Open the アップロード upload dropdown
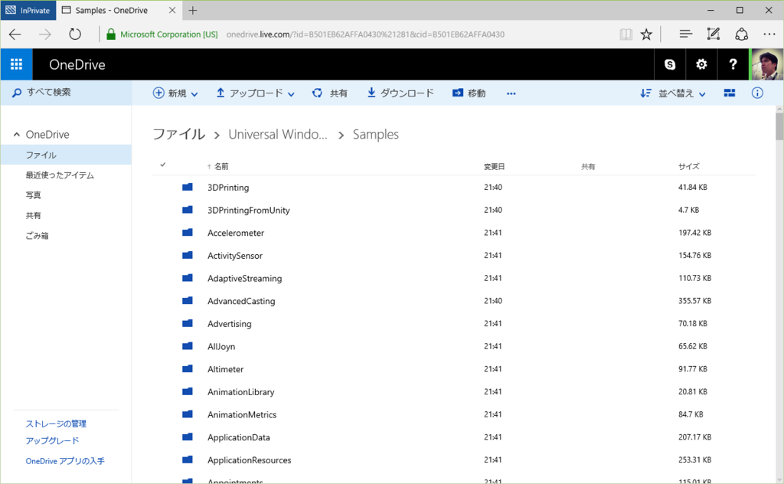The width and height of the screenshot is (784, 484). coord(255,93)
